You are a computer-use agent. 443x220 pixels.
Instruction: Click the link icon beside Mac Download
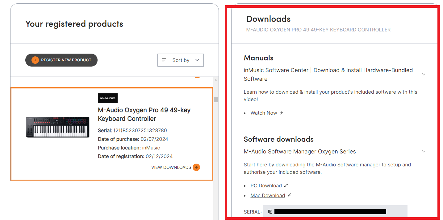point(289,195)
